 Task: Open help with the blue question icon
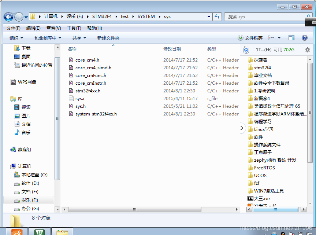point(305,38)
